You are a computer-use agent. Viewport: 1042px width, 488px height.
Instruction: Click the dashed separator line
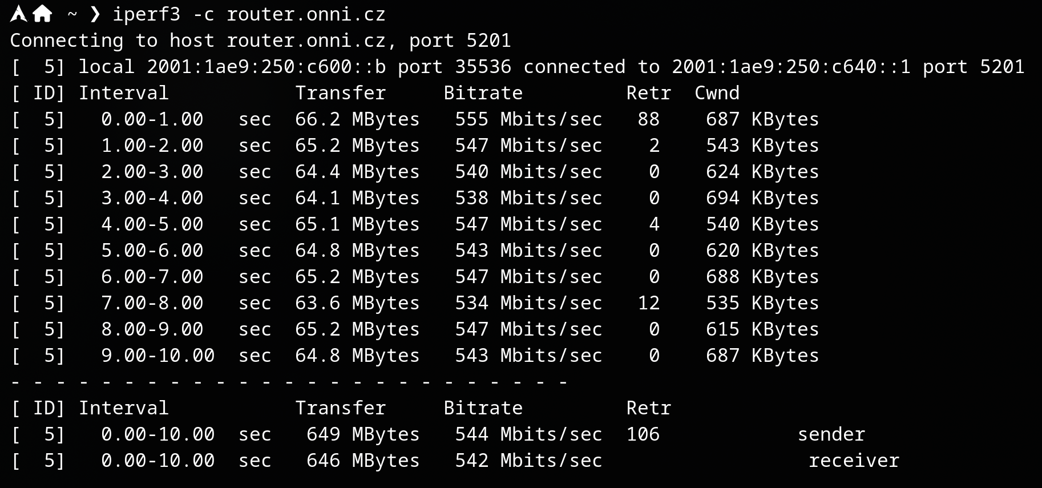coord(289,381)
